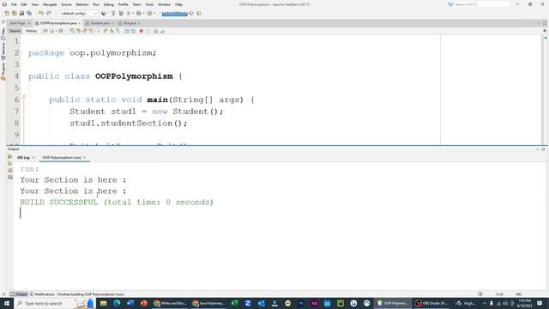Switch to OBS Studio taskbar window
This screenshot has width=549, height=309.
click(431, 303)
